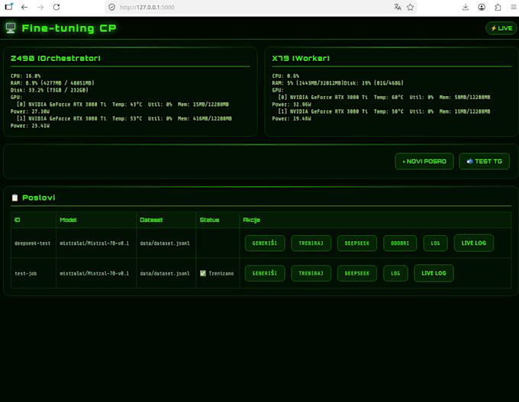The image size is (519, 402).
Task: Click ODOBRI for deepseek-test job
Action: (x=400, y=243)
